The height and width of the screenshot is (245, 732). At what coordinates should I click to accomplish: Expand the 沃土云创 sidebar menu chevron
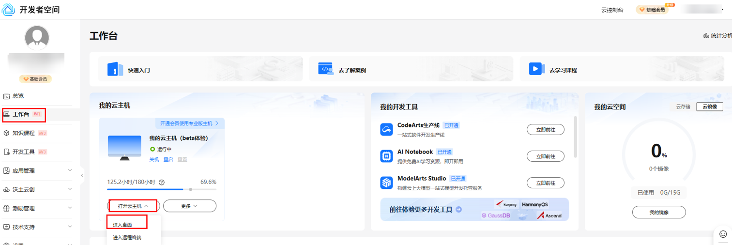tap(70, 189)
